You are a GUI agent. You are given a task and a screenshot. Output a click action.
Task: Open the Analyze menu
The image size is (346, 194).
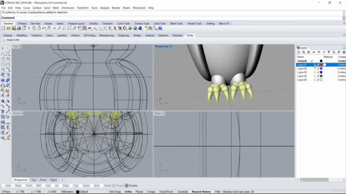coord(104,8)
